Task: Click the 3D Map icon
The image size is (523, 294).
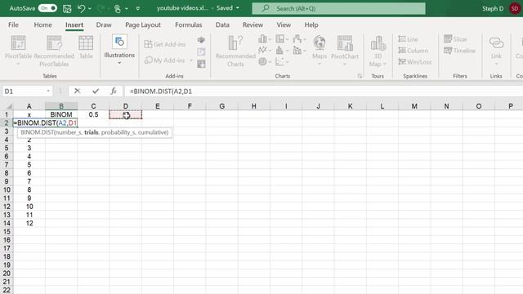Action: pyautogui.click(x=378, y=43)
